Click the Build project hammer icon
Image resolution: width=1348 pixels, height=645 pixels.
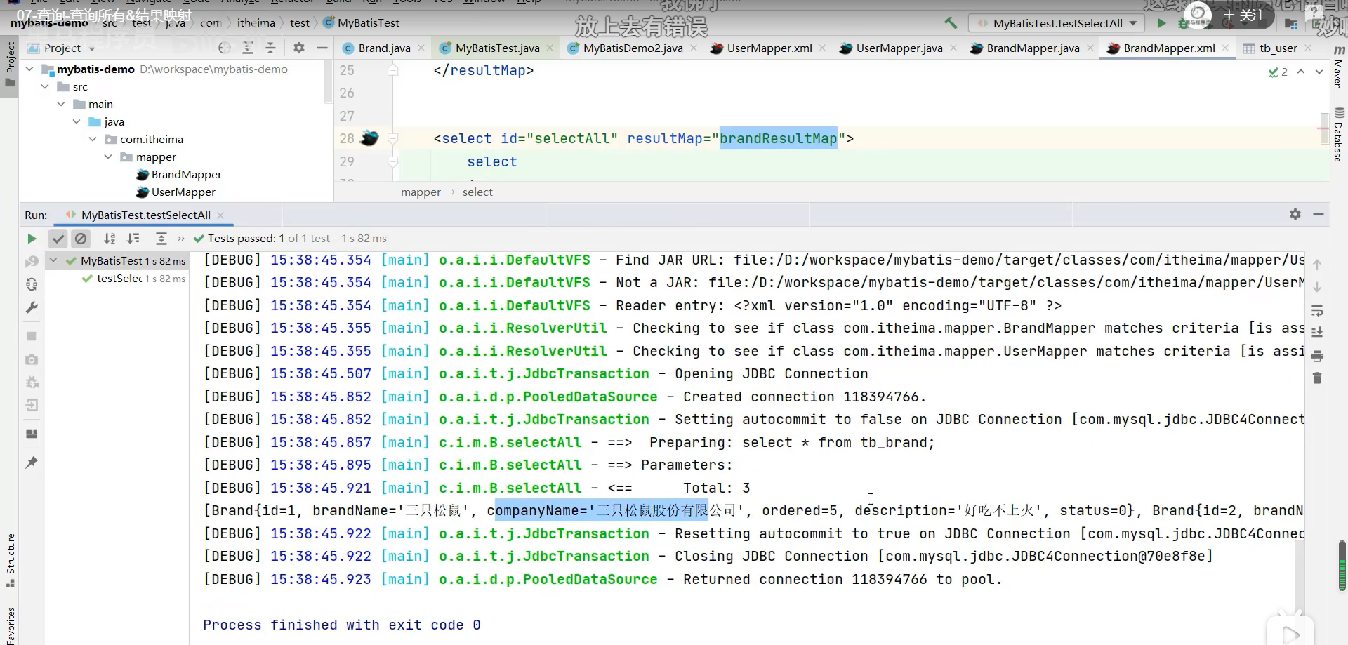click(x=951, y=23)
